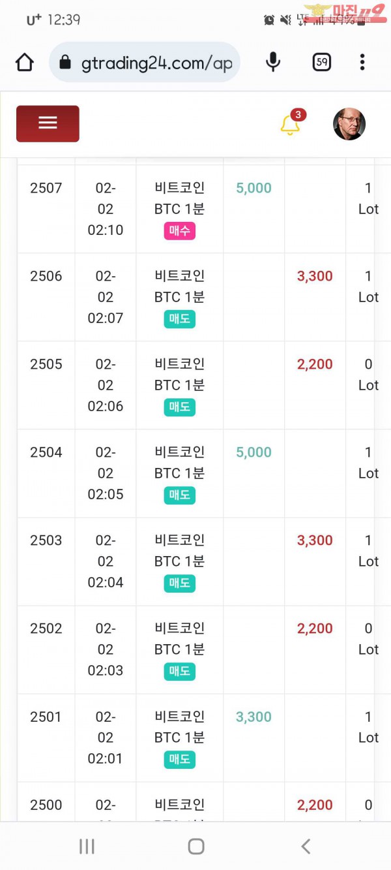Viewport: 391px width, 870px height.
Task: Open the red hamburger menu
Action: coord(48,123)
